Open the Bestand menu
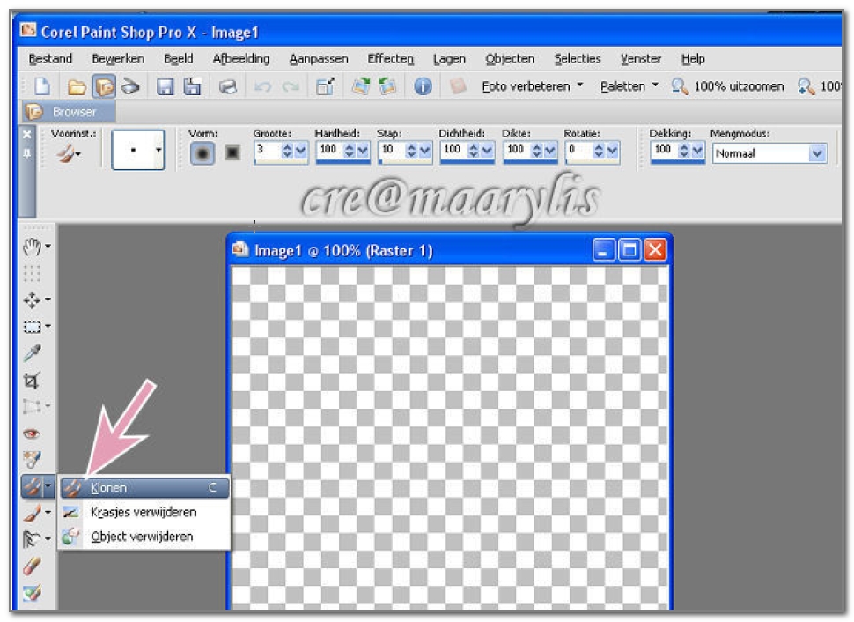The image size is (854, 622). (x=50, y=59)
